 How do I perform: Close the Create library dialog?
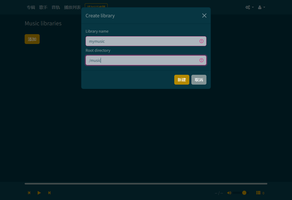[204, 16]
